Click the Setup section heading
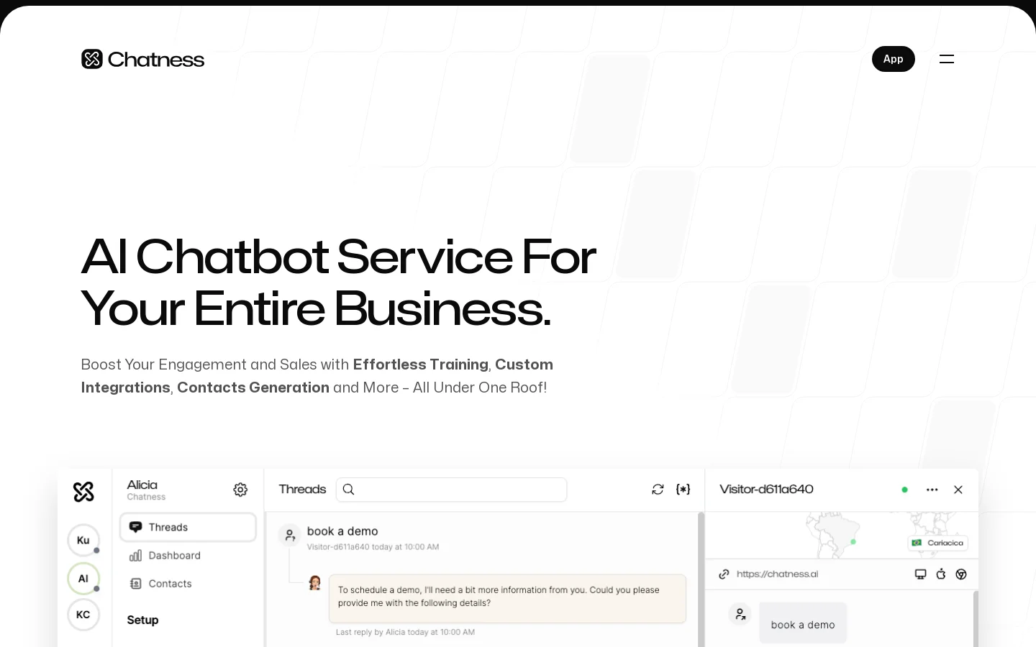This screenshot has height=647, width=1036. coord(142,620)
